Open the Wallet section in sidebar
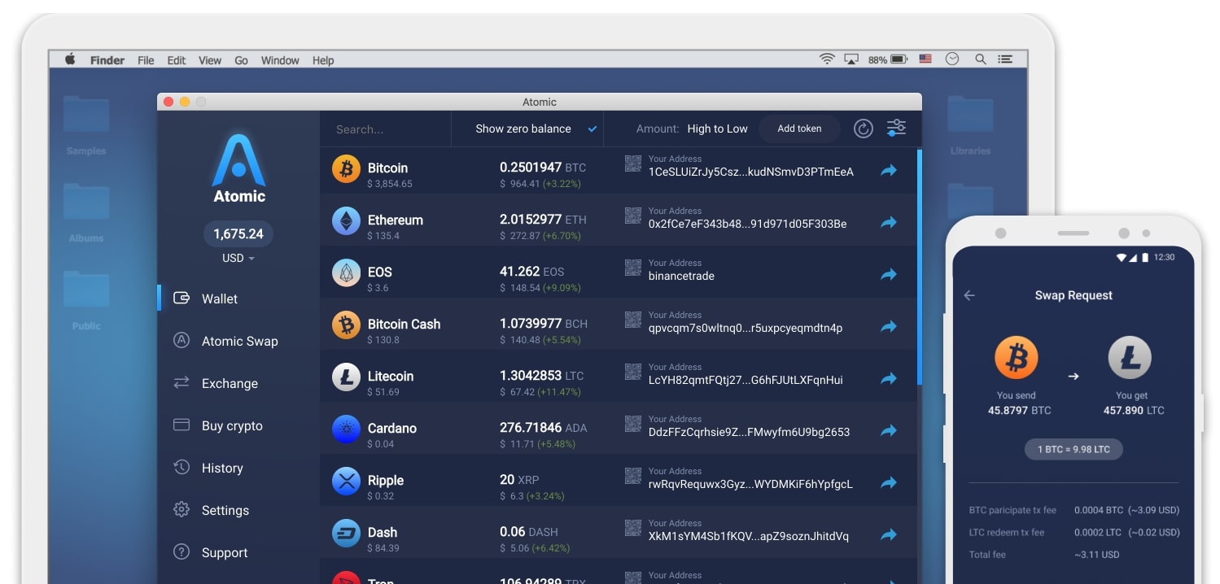 point(220,299)
